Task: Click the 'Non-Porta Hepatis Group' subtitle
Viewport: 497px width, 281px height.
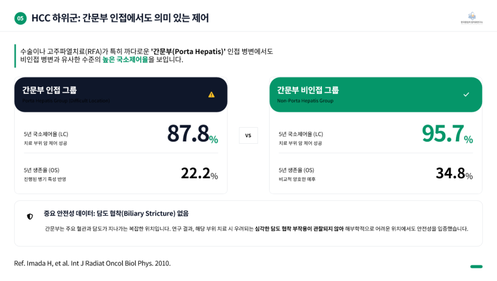Action: tap(305, 101)
